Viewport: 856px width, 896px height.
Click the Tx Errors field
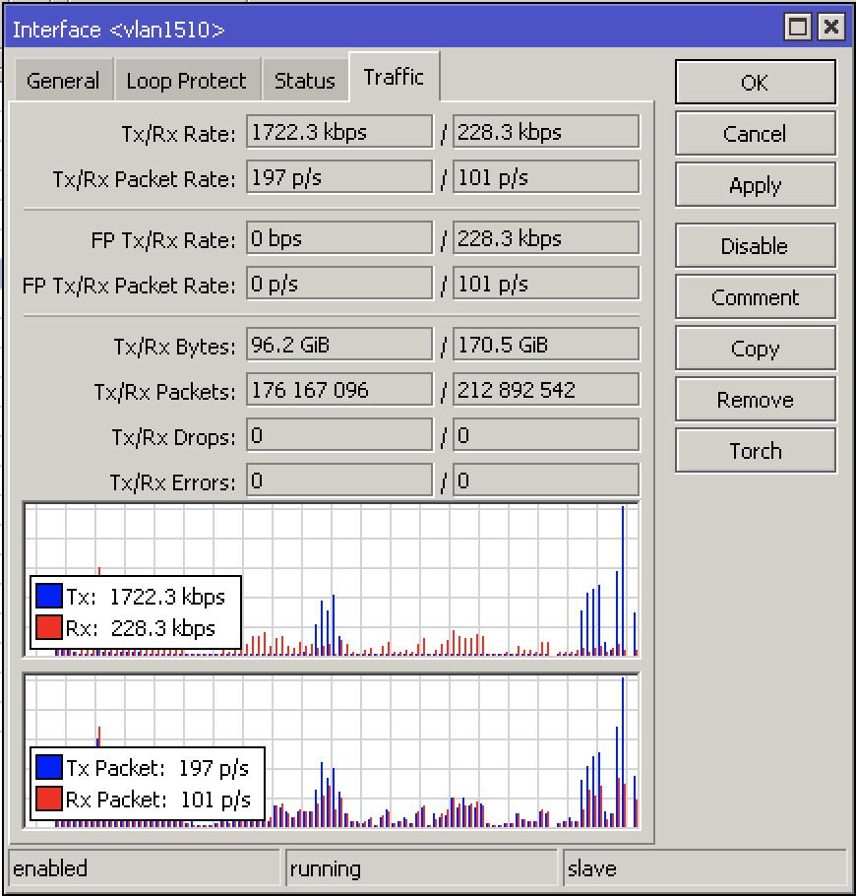(x=339, y=480)
